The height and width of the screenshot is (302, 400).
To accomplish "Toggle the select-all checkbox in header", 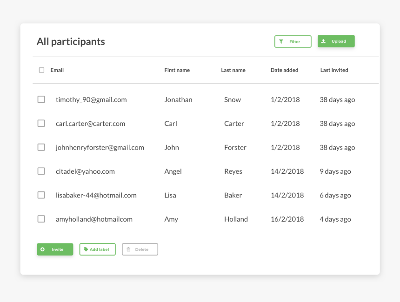I will [41, 70].
